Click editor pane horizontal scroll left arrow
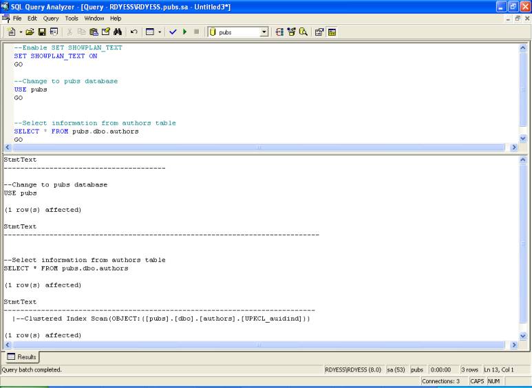Viewport: 532px width, 388px height. coord(8,147)
